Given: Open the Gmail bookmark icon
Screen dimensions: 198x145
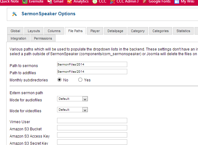Looking at the screenshot, I should click(x=50, y=2).
